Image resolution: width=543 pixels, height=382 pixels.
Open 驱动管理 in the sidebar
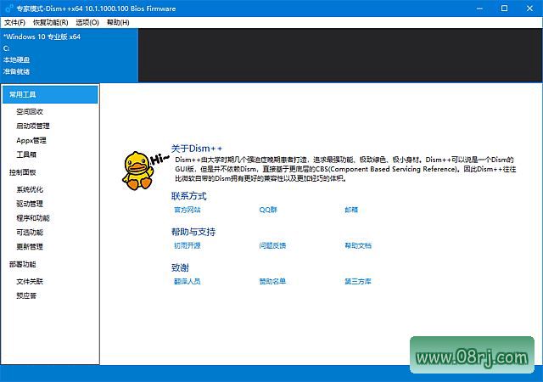tap(30, 204)
